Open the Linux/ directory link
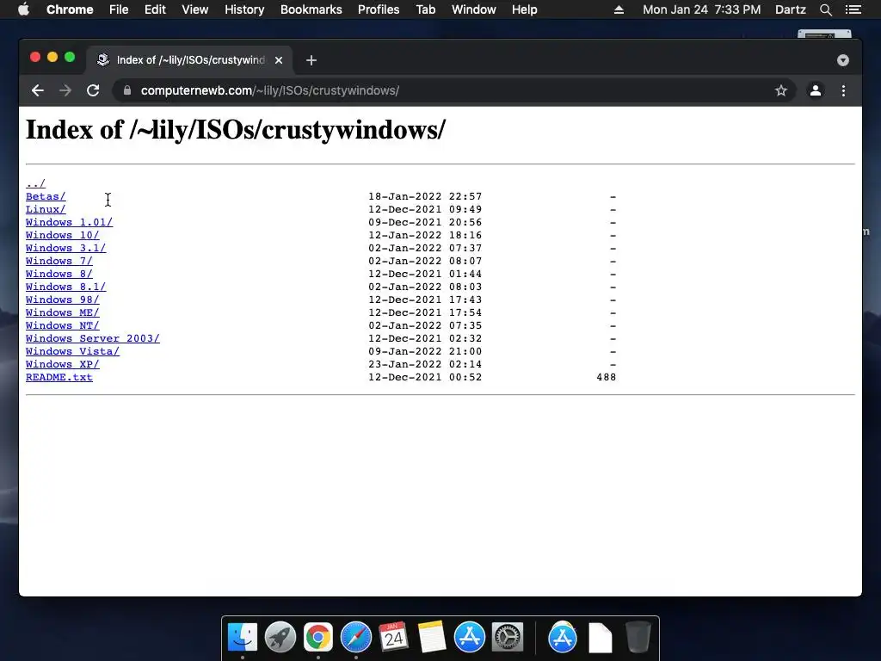Screen dimensions: 881x661 point(46,209)
